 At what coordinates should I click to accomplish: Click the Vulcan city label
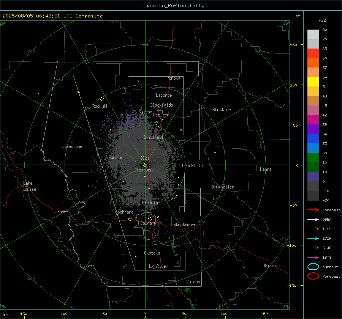[x=193, y=282]
